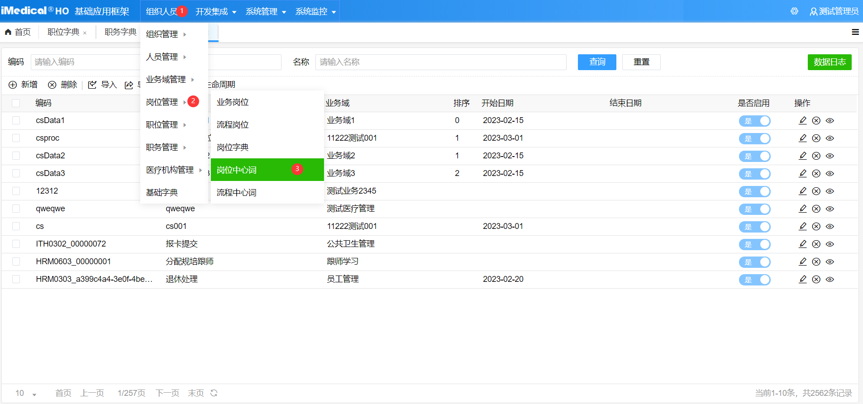Image resolution: width=863 pixels, height=404 pixels.
Task: View details of the 退休处理 row
Action: click(x=830, y=279)
